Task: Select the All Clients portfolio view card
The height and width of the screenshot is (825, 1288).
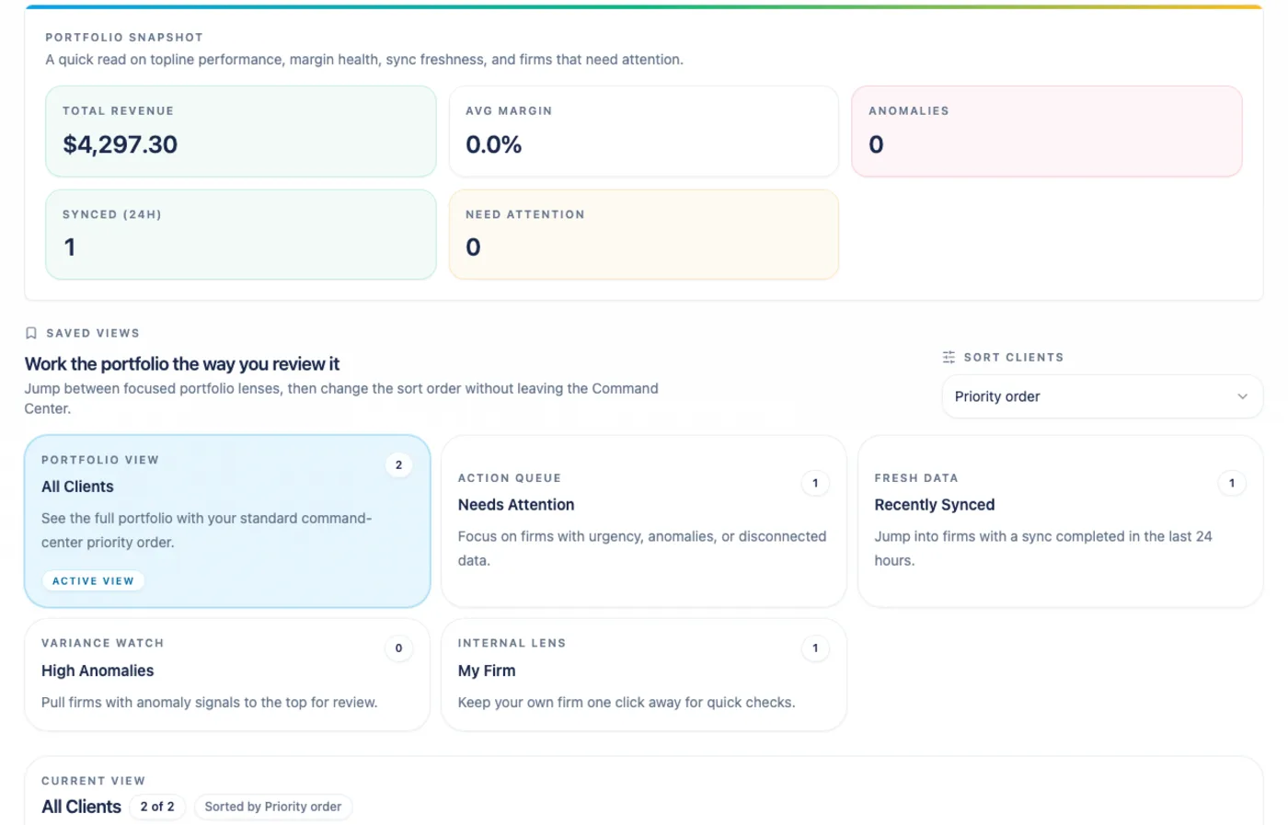Action: click(x=226, y=521)
